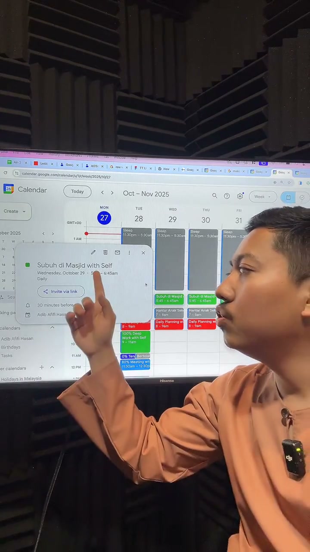Go to next week with right arrow

[x=112, y=193]
